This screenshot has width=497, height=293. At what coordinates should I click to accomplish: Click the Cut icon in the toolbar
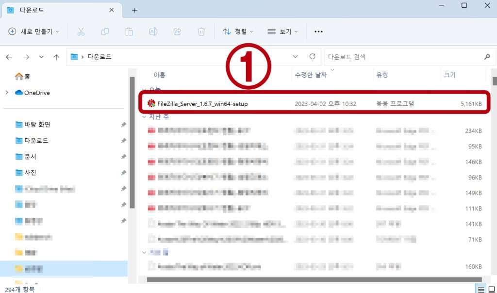[x=81, y=32]
